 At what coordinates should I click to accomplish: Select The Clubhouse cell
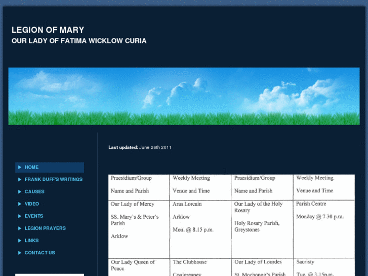190,262
